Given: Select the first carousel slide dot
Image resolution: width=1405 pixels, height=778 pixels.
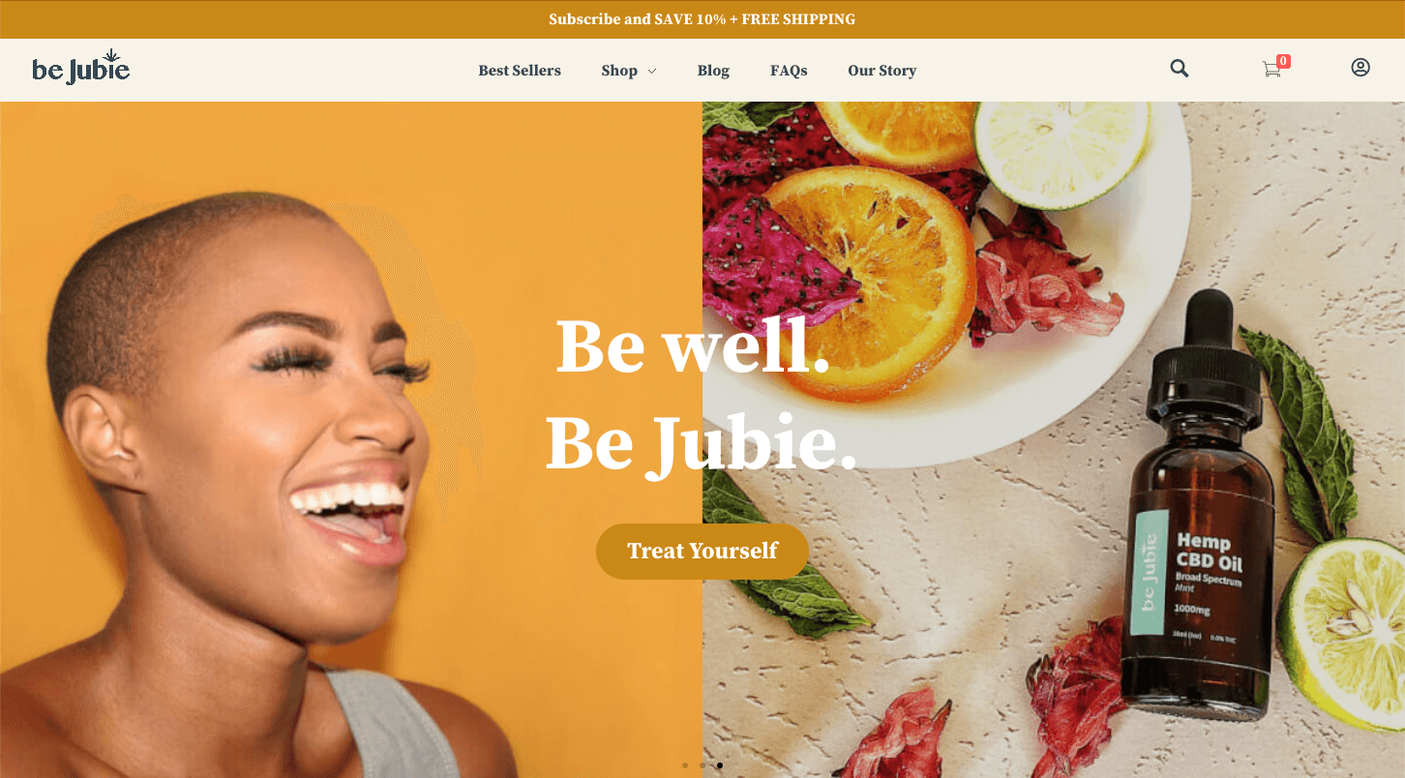Looking at the screenshot, I should (x=685, y=765).
